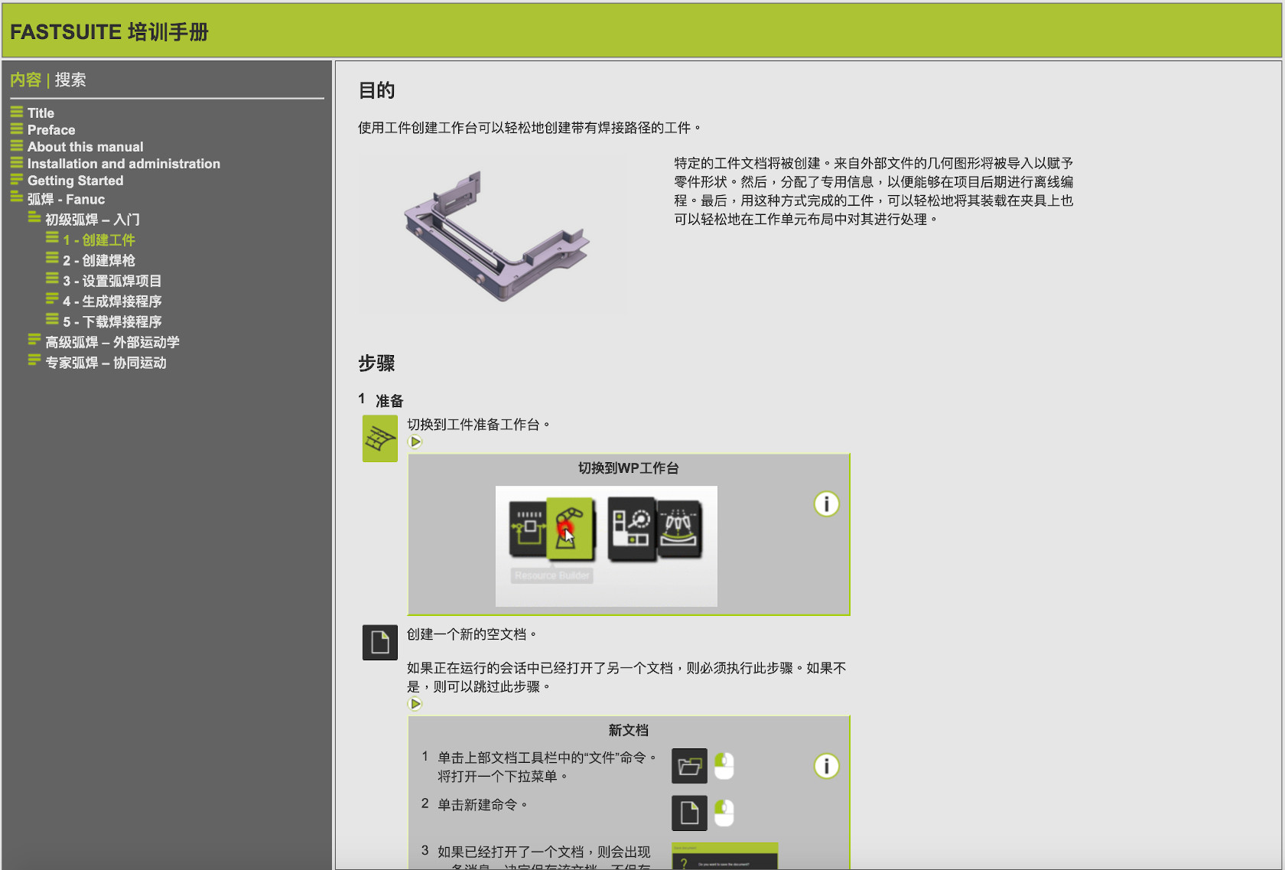
Task: Open the info circle beside 切换到WP工作台
Action: 825,504
